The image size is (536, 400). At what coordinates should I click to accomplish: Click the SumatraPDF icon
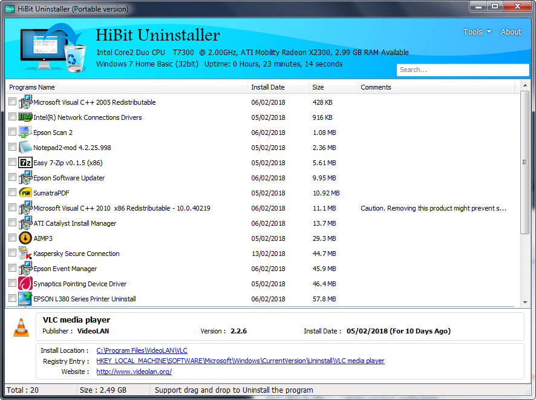tap(25, 193)
